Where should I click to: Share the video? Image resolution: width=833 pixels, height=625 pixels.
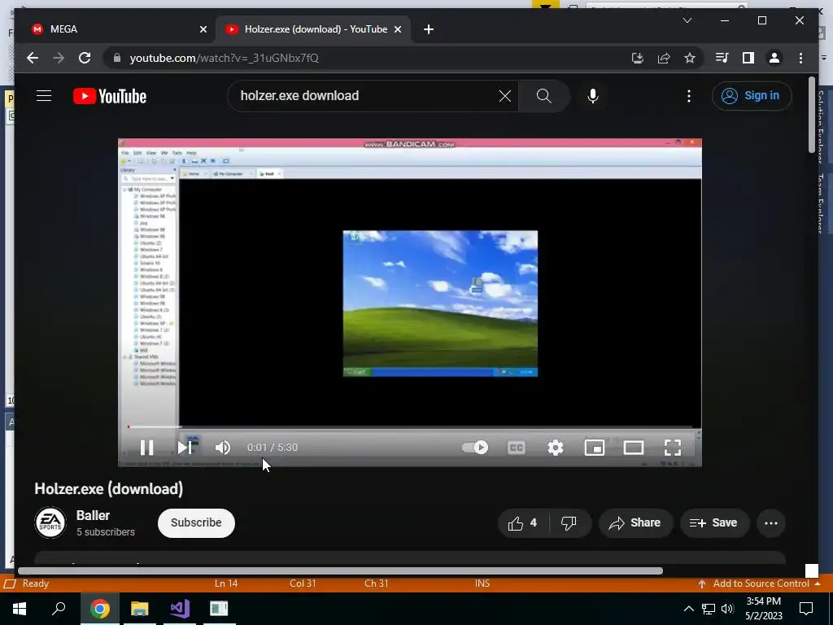635,523
